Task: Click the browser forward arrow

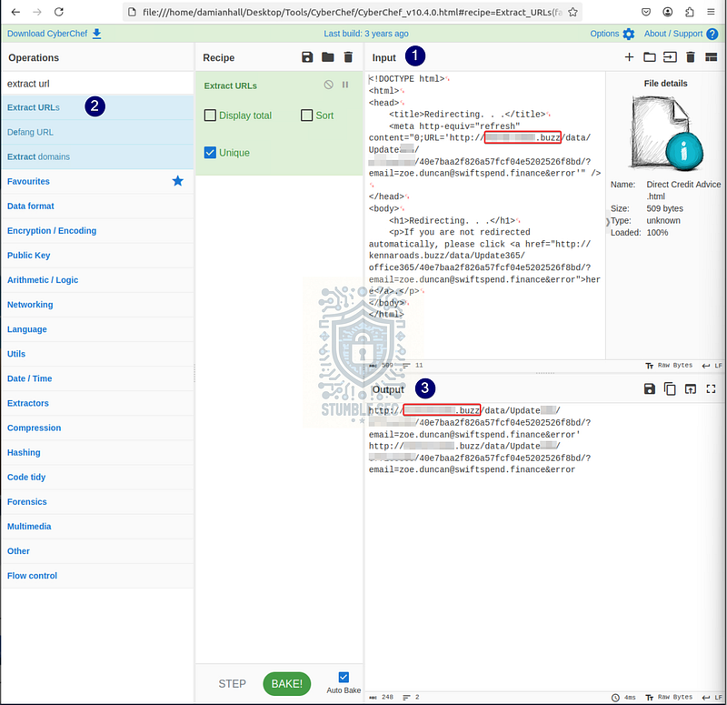Action: [x=37, y=12]
